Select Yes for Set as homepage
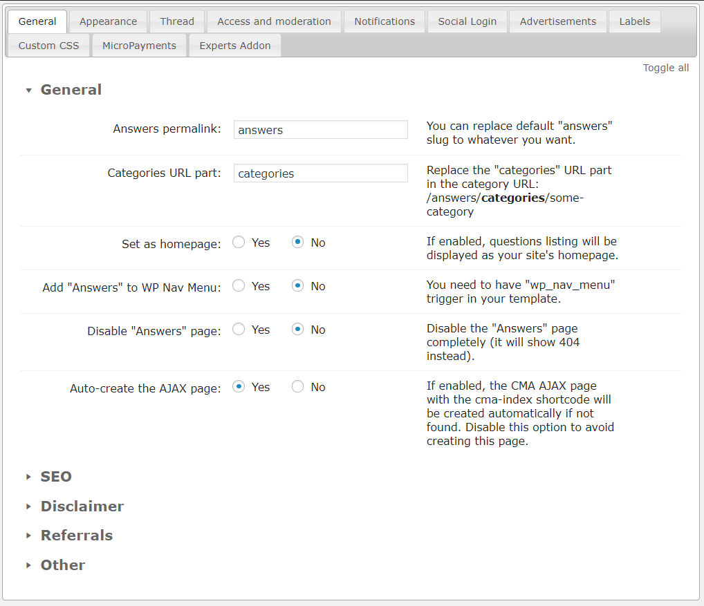The width and height of the screenshot is (704, 606). click(x=239, y=243)
